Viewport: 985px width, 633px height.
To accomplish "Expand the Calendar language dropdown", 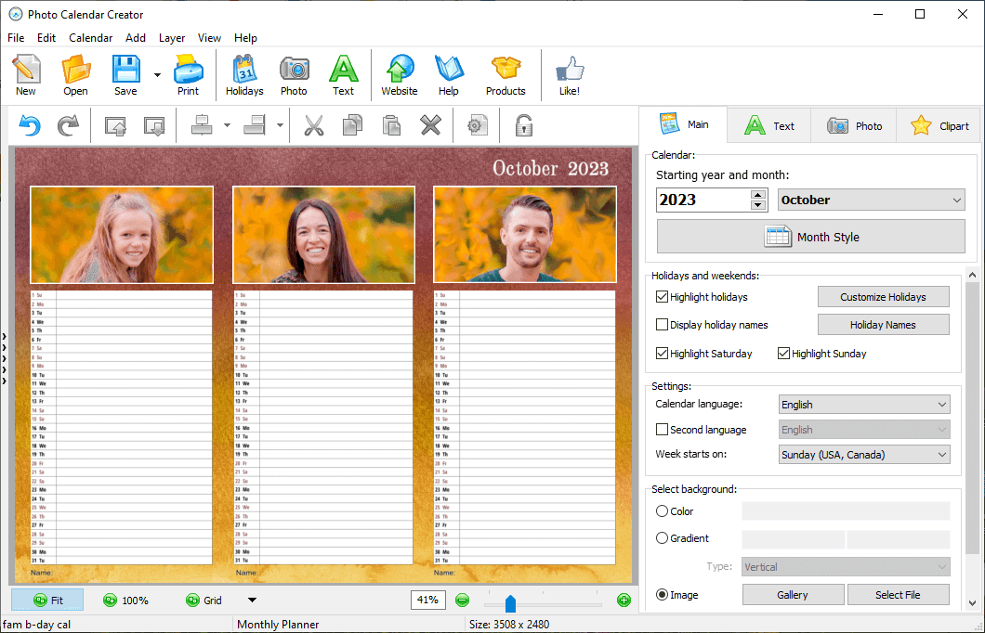I will 864,405.
